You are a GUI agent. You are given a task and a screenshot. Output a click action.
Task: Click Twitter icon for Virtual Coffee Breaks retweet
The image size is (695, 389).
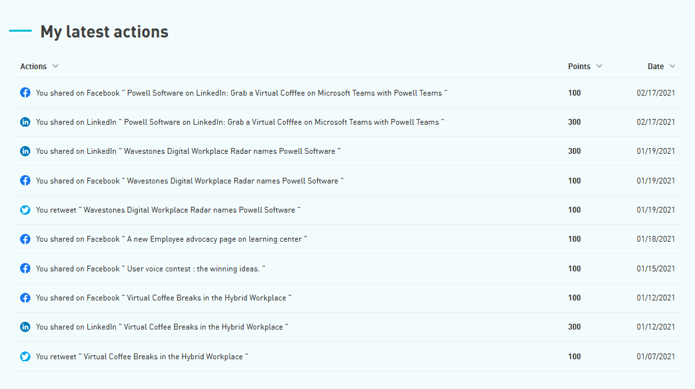click(25, 356)
